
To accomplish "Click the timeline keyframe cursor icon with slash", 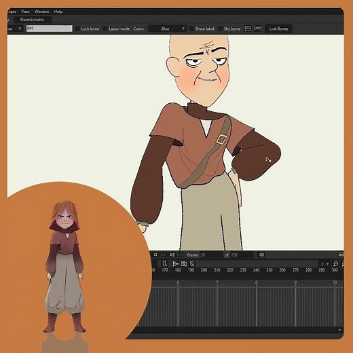I will click(192, 264).
